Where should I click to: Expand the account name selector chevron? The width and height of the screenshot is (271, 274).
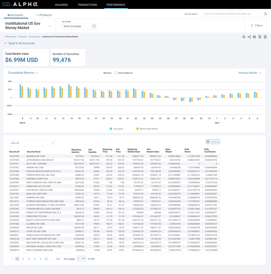50,26
